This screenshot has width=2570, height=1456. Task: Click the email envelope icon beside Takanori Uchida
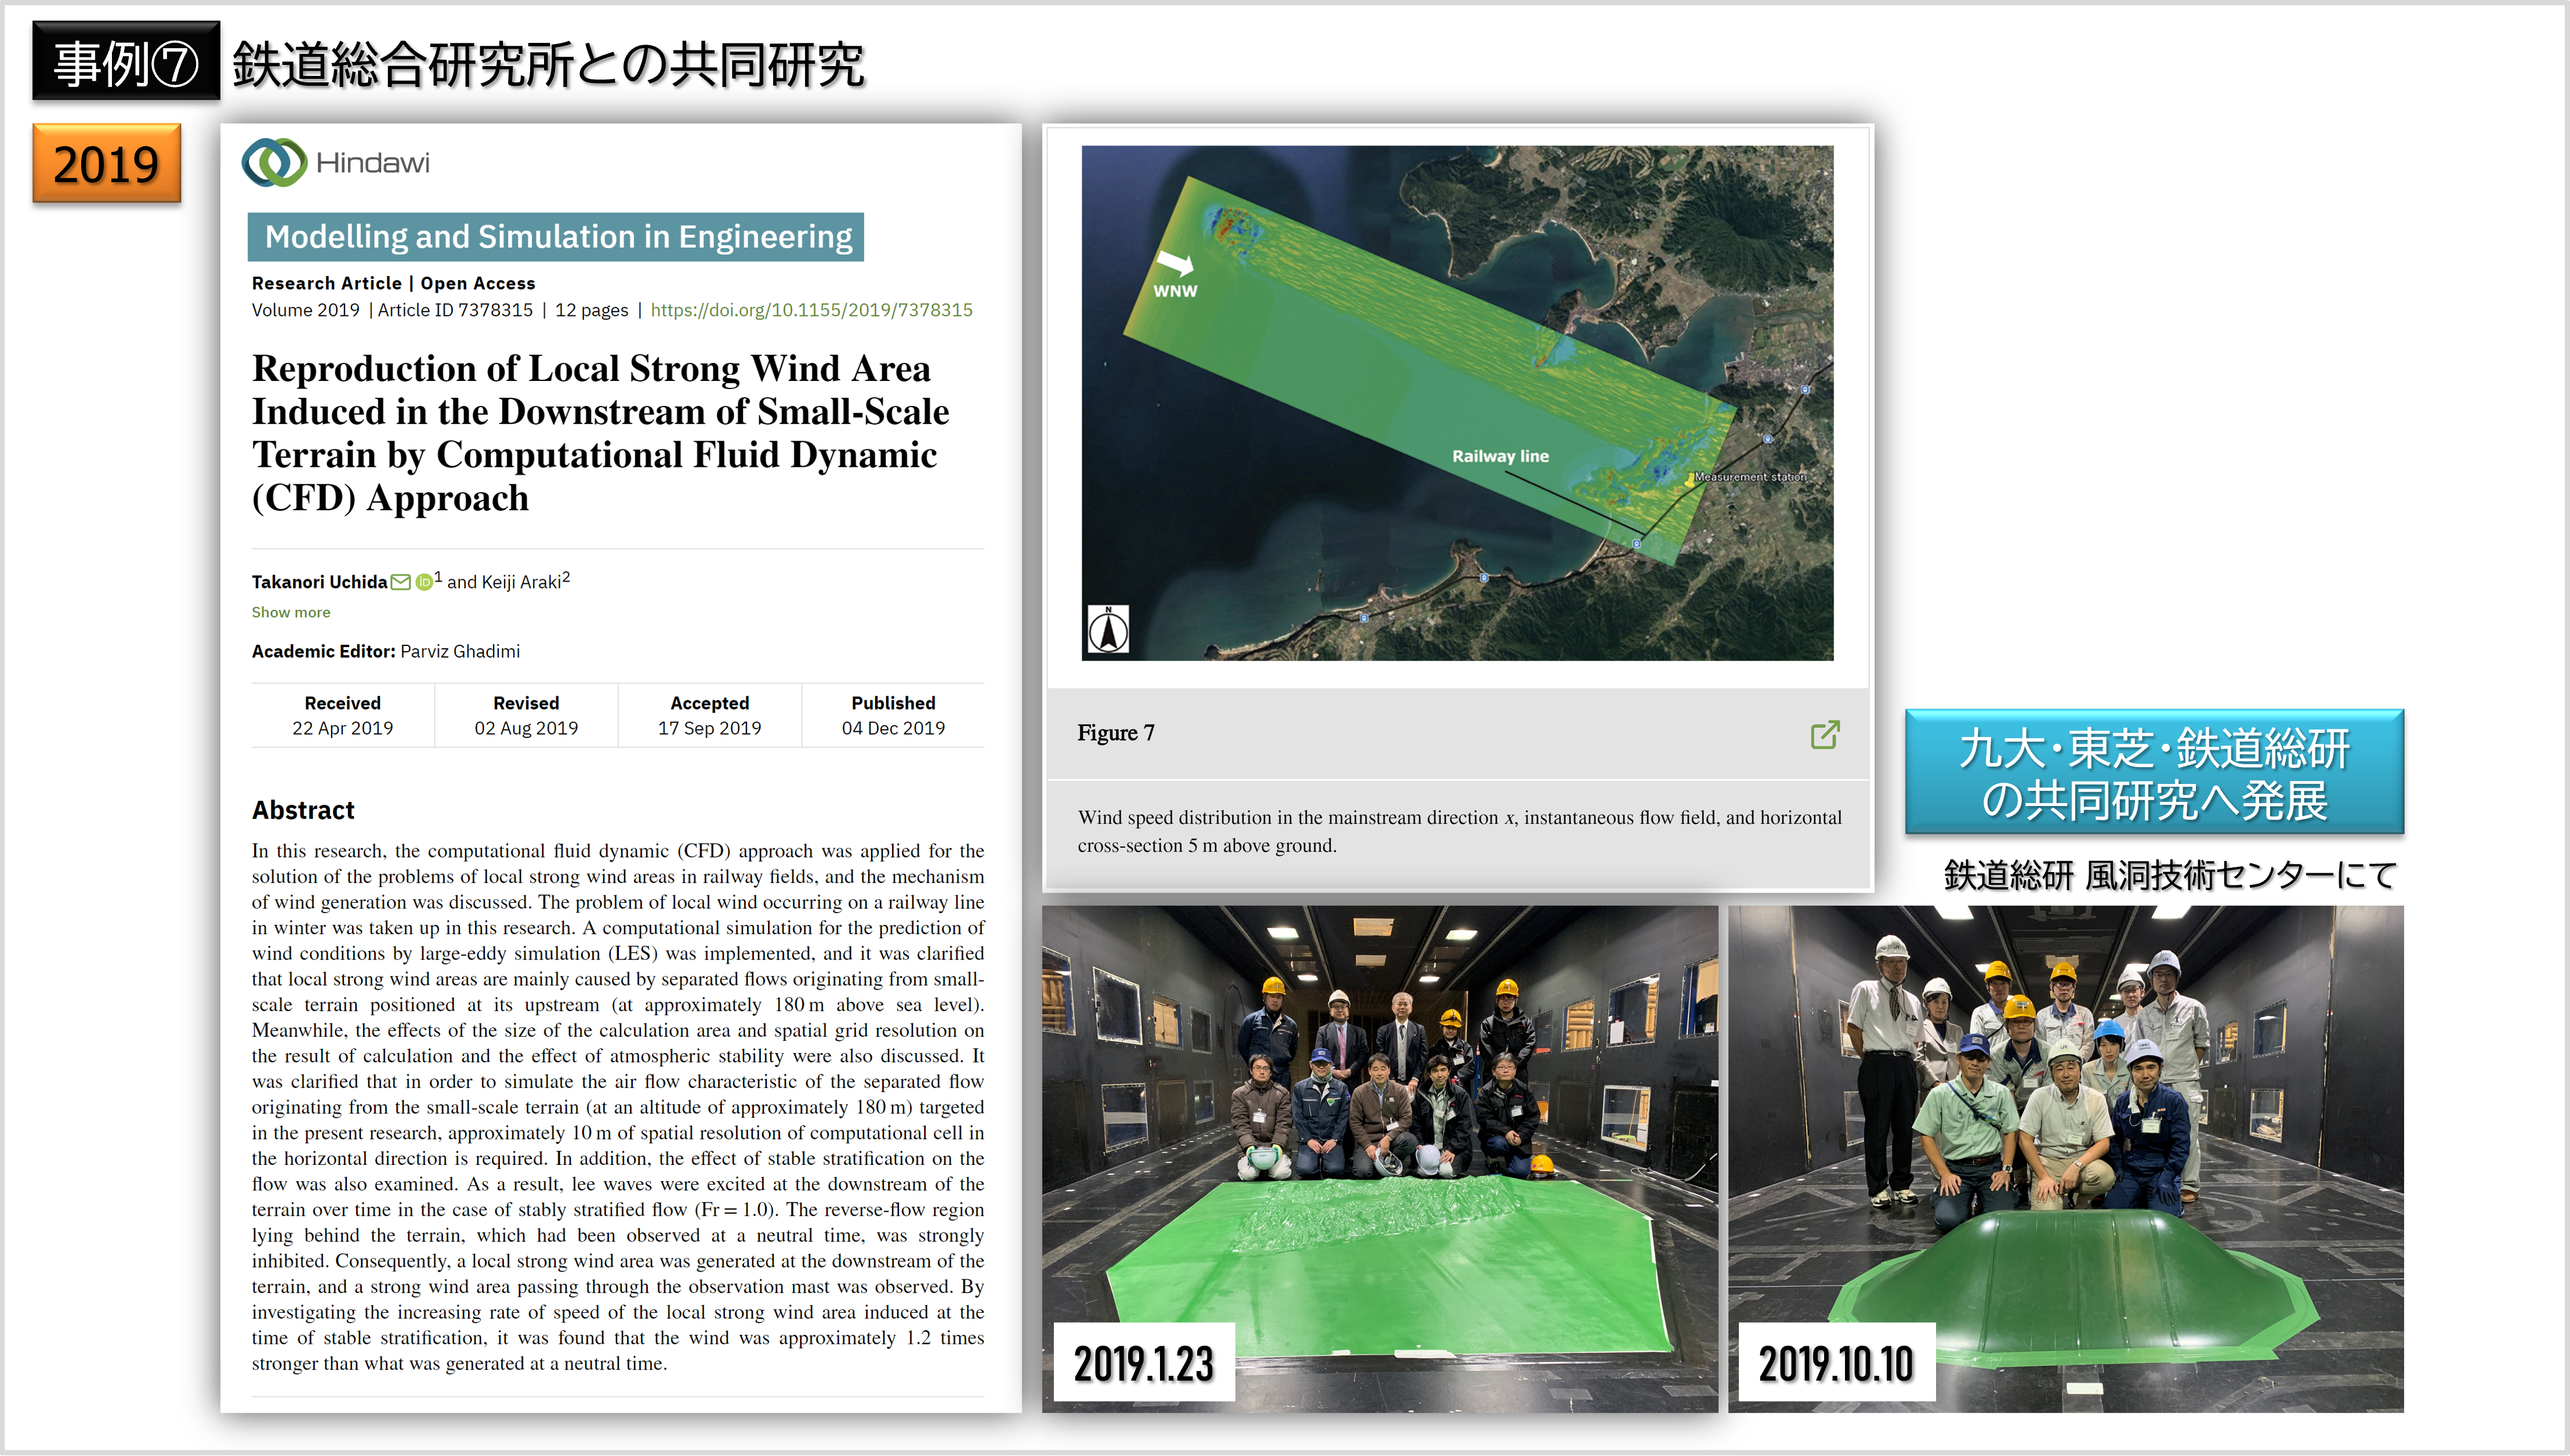coord(400,582)
